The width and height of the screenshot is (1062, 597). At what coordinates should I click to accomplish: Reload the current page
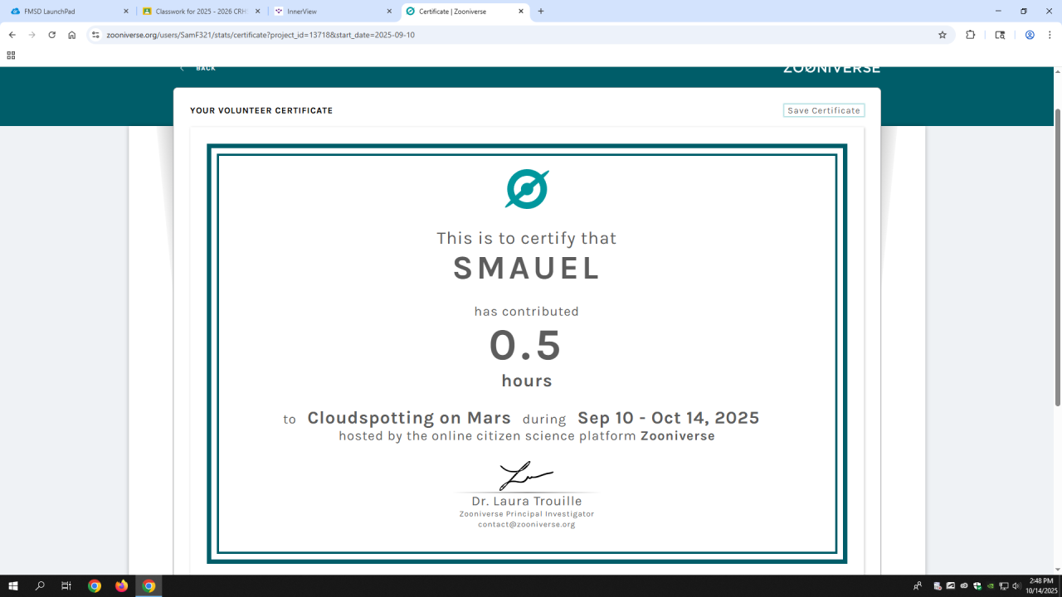tap(52, 35)
